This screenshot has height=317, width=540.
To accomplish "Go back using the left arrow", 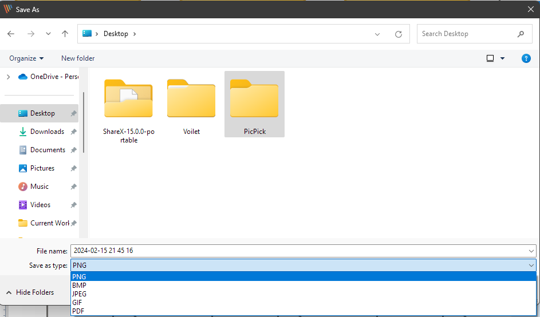I will [x=11, y=34].
